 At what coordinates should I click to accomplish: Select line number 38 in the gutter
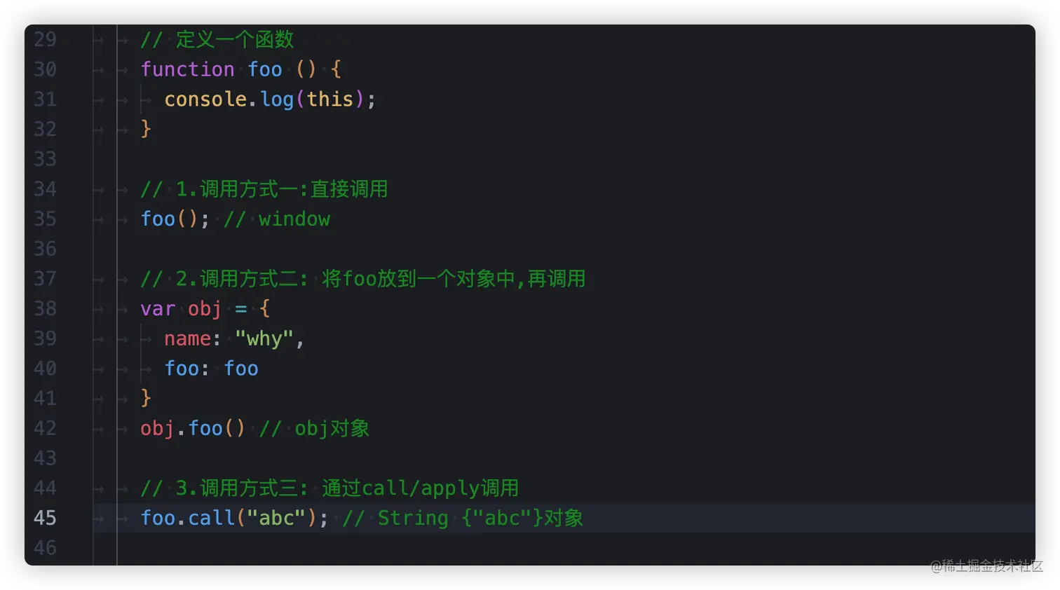point(45,309)
